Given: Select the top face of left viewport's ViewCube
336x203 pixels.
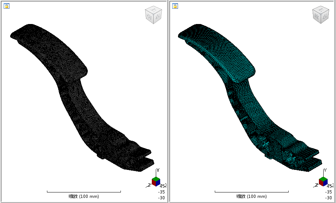Looking at the screenshot, I should (153, 9).
